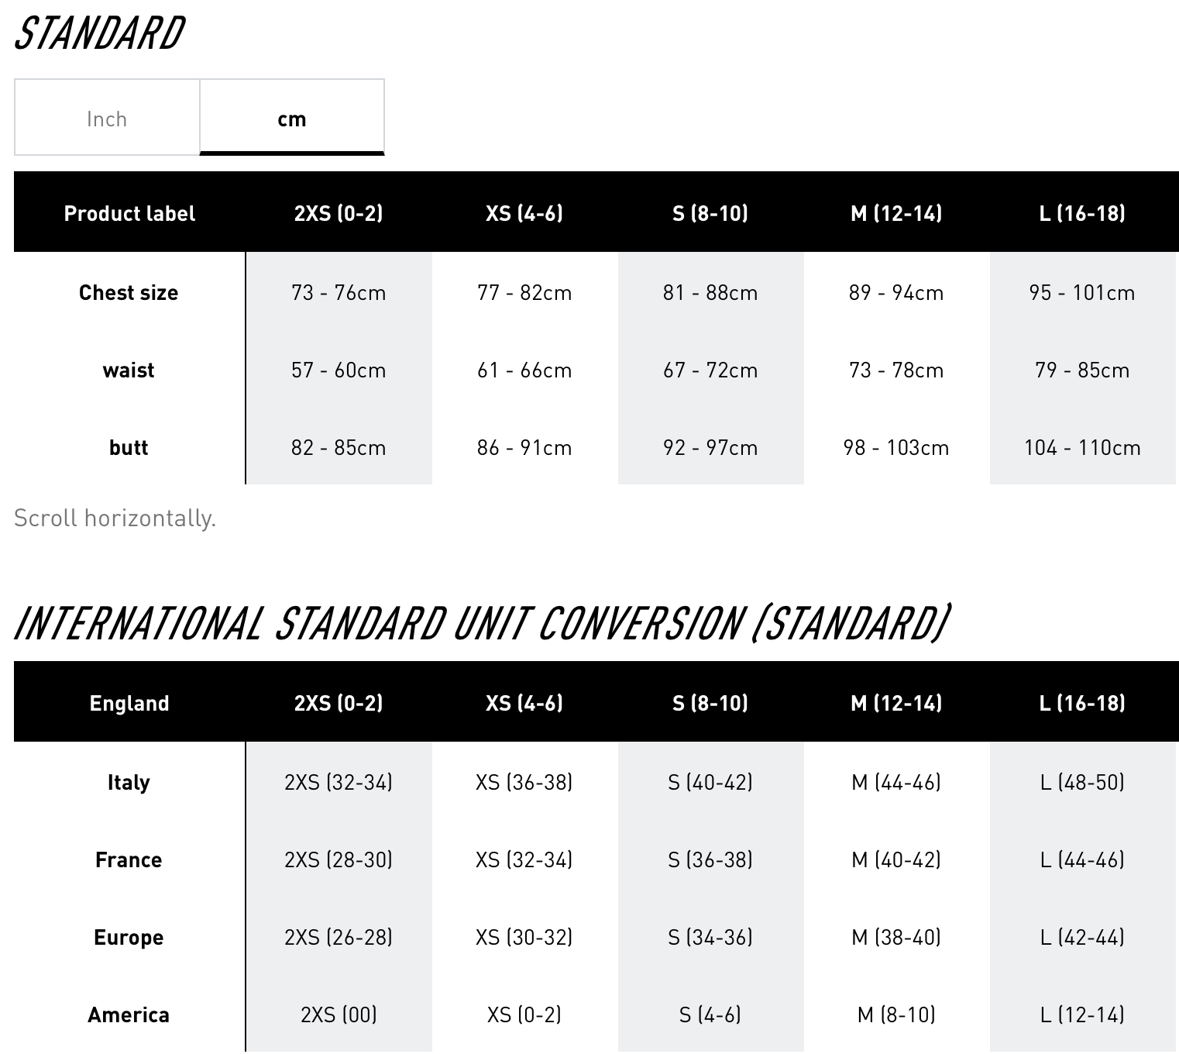Click the America 2XS (00) cell

pyautogui.click(x=339, y=1014)
